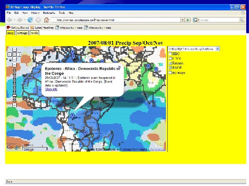The width and height of the screenshot is (249, 186).
Task: Open the Help menu
Action: pyautogui.click(x=71, y=13)
